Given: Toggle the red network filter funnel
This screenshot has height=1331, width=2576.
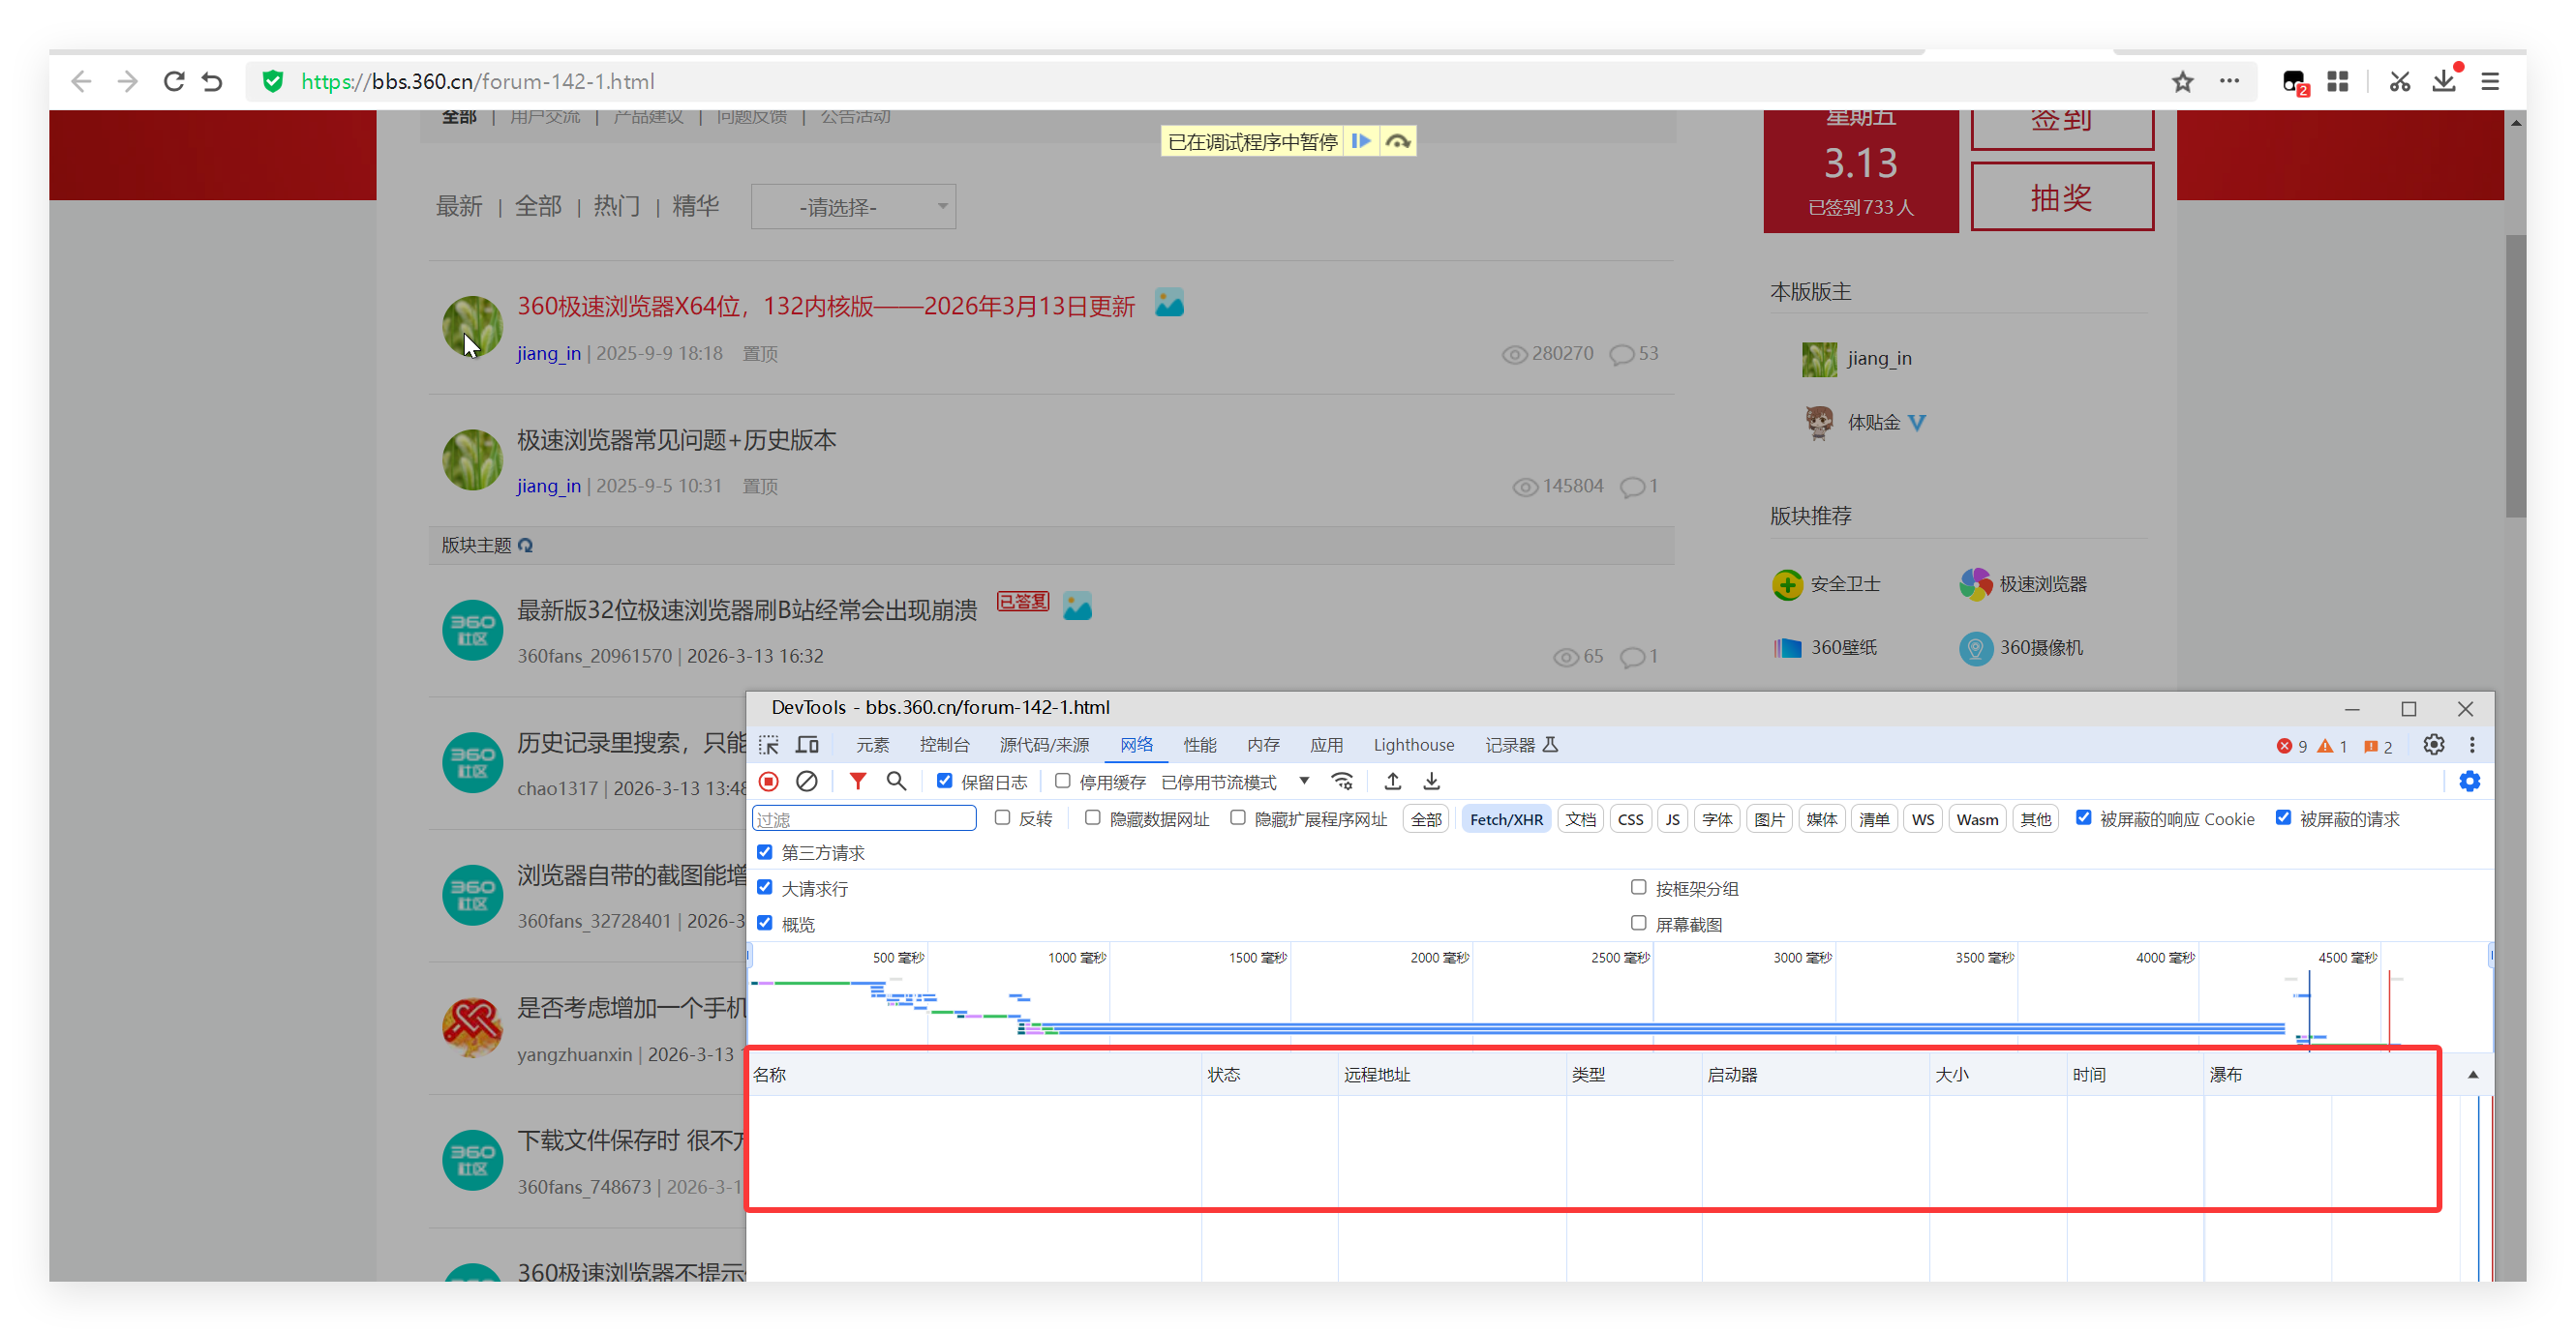Looking at the screenshot, I should click(857, 782).
